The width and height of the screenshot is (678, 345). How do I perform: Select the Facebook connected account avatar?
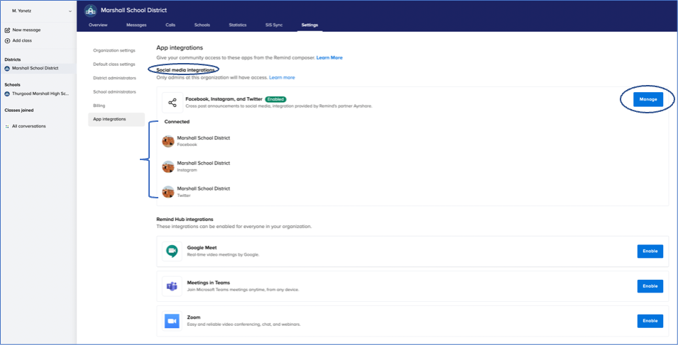pyautogui.click(x=168, y=141)
